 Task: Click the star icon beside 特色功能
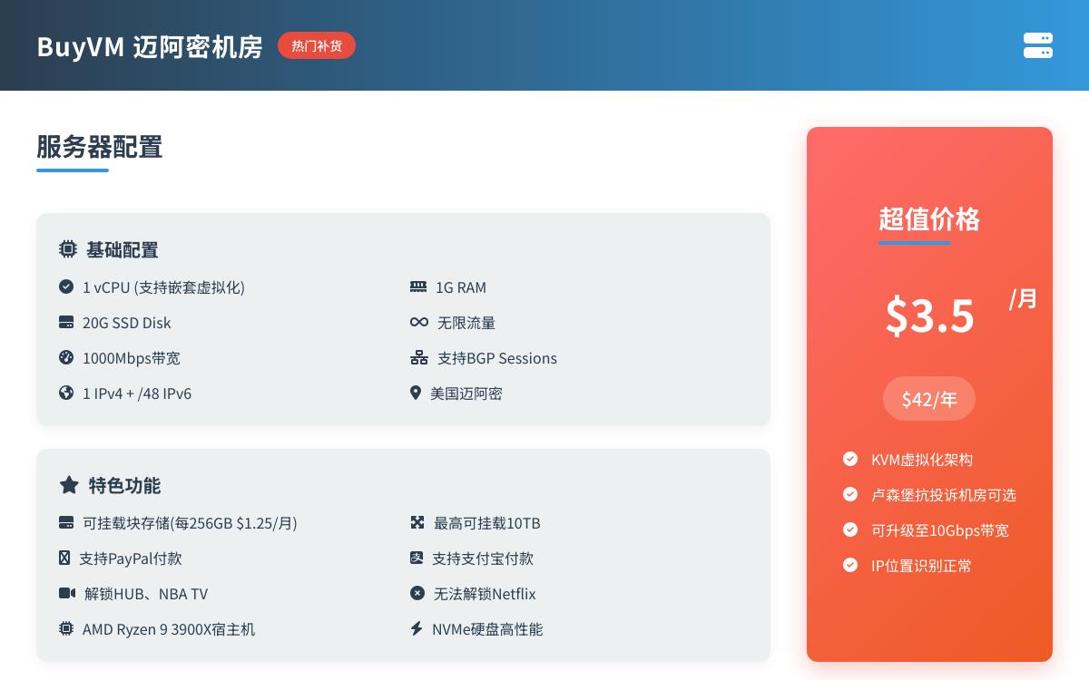(69, 485)
